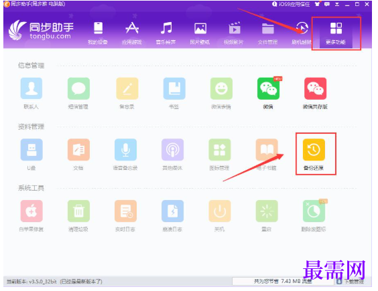
Task: Launch 白苹果修复 white Apple repair
Action: pyautogui.click(x=31, y=211)
